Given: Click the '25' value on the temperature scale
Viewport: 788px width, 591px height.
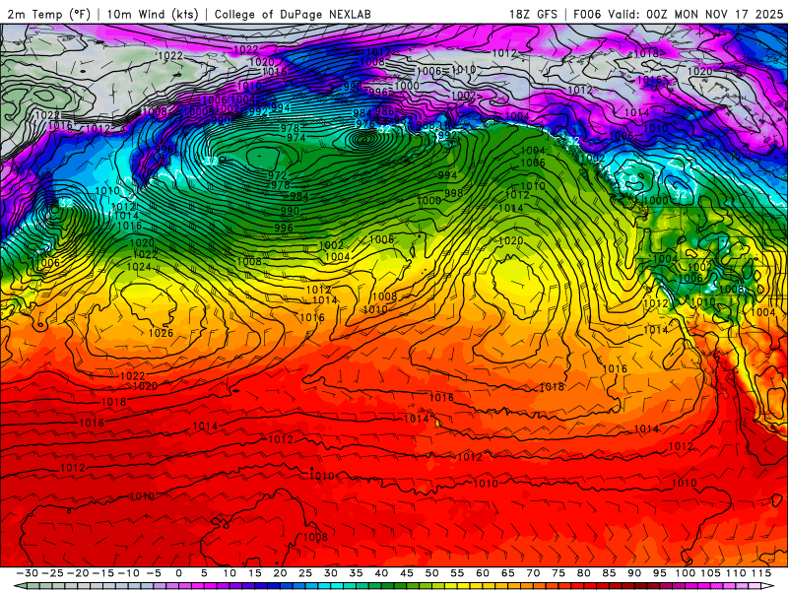Looking at the screenshot, I should pyautogui.click(x=305, y=573).
